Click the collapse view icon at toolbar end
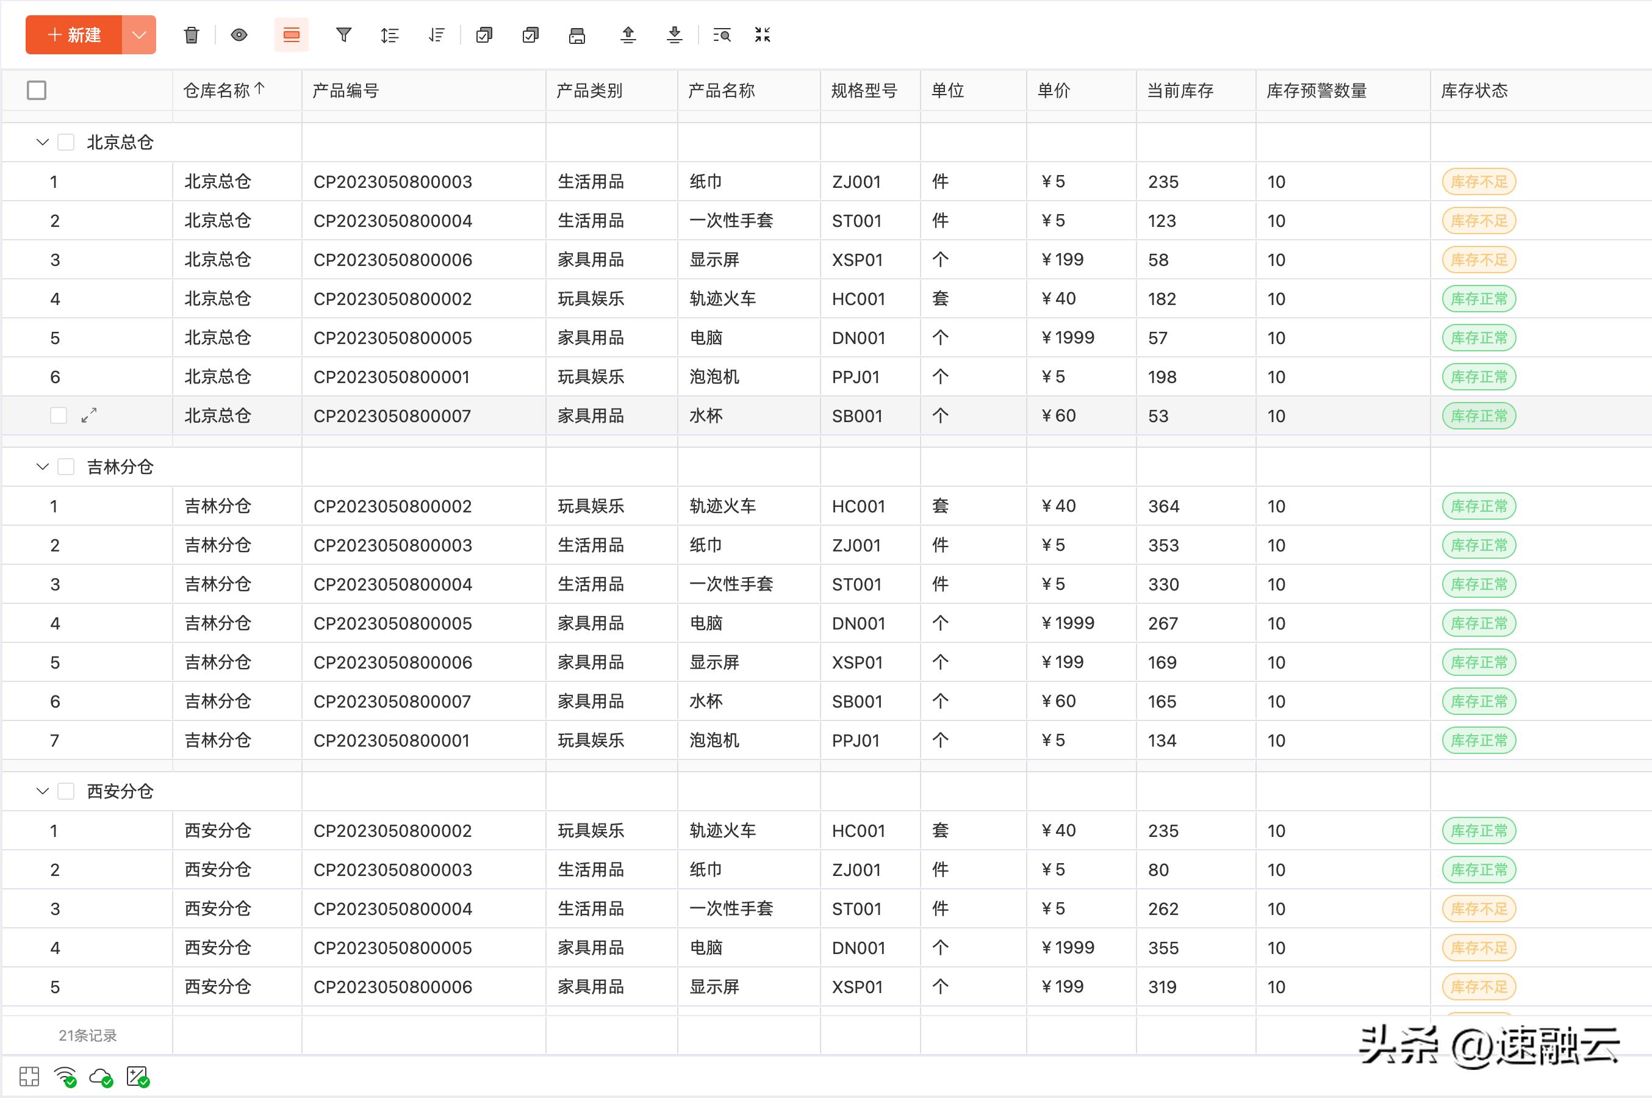 (763, 34)
